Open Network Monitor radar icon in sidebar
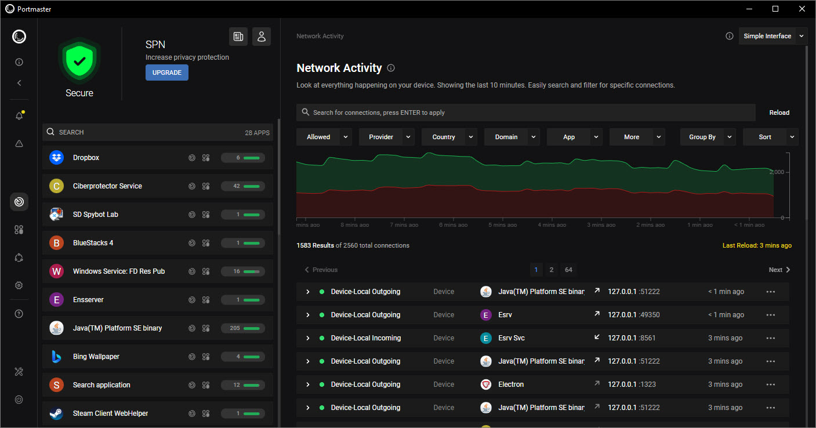 (19, 202)
